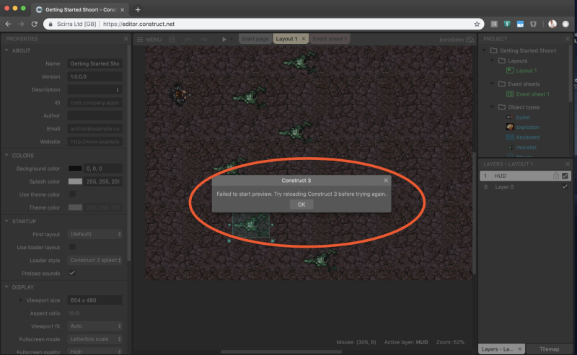Toggle the HUD layer lock icon

(555, 176)
